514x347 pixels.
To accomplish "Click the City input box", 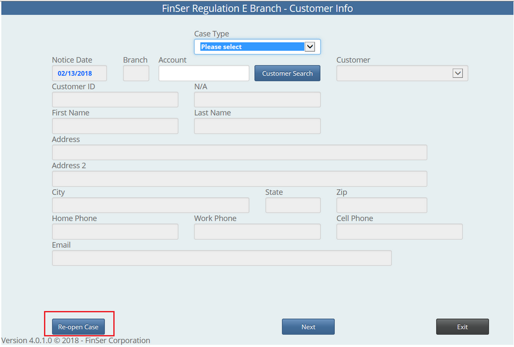I will pos(150,205).
